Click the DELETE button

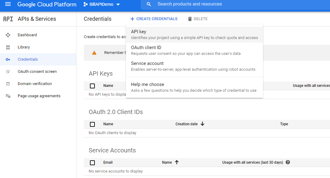coord(198,19)
